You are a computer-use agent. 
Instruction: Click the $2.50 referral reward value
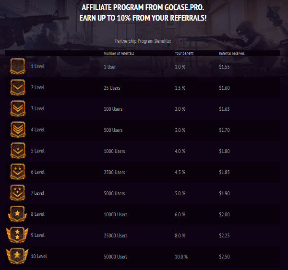coord(225,257)
